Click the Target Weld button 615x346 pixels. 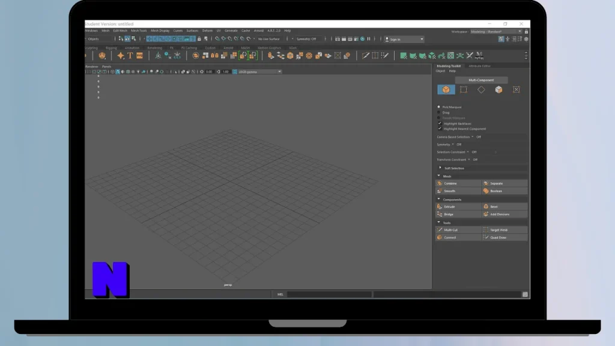click(504, 230)
